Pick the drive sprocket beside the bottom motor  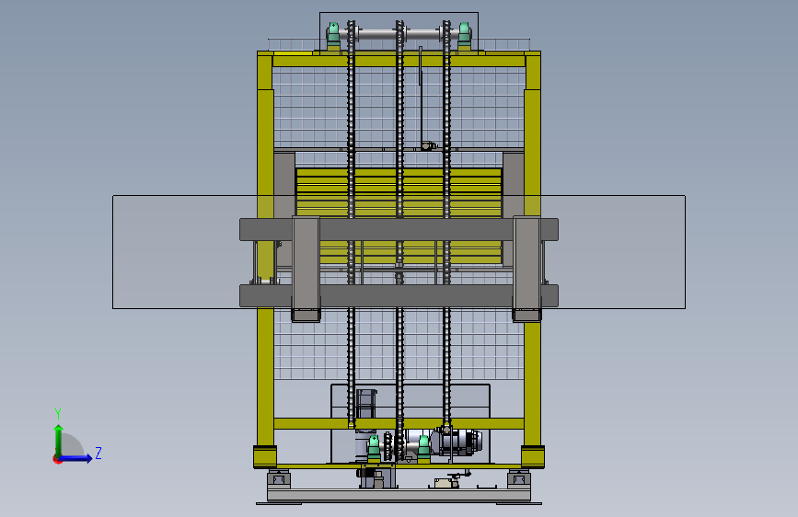388,447
